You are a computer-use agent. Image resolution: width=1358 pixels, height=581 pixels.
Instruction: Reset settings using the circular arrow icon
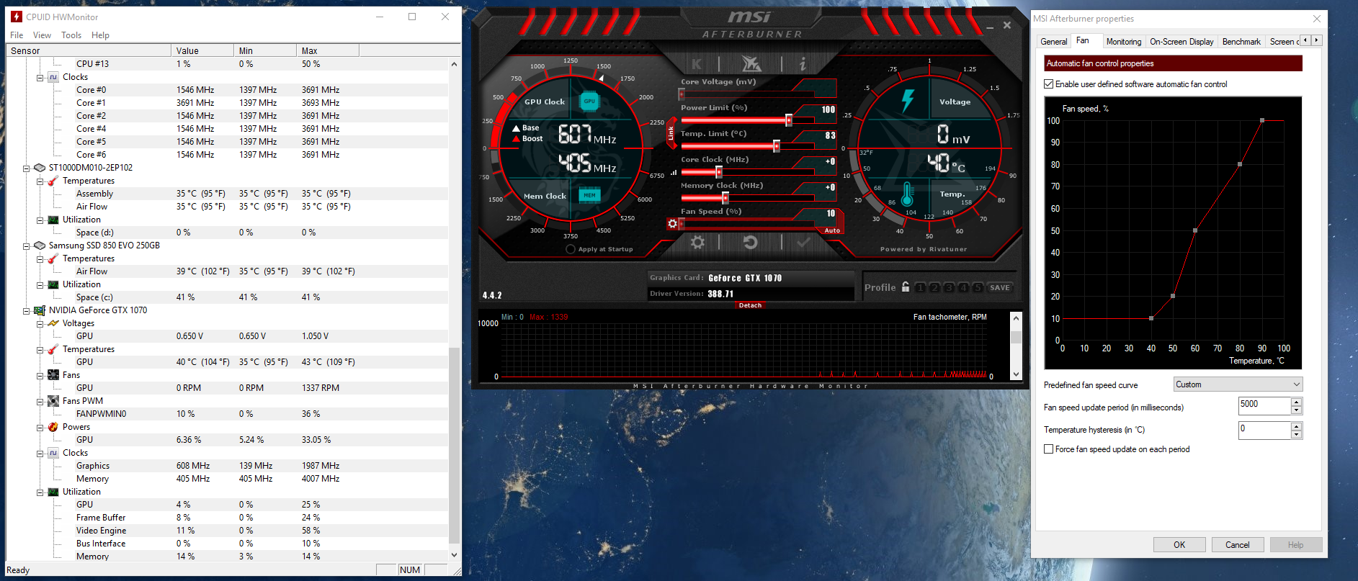[750, 243]
